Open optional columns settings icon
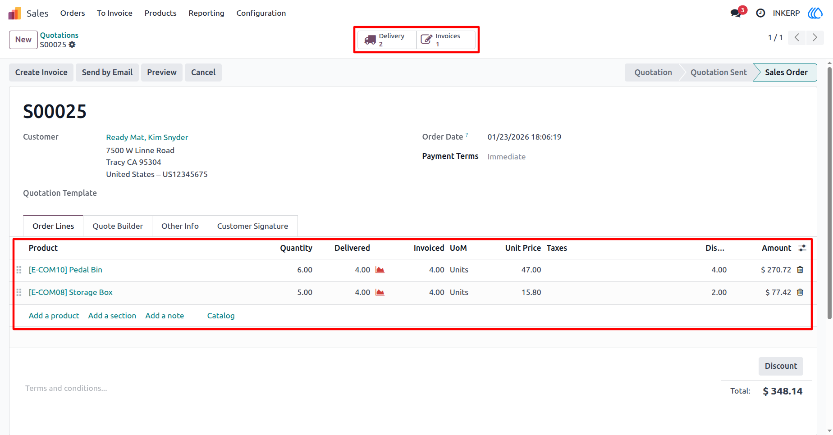Viewport: 833px width, 435px height. click(x=802, y=248)
